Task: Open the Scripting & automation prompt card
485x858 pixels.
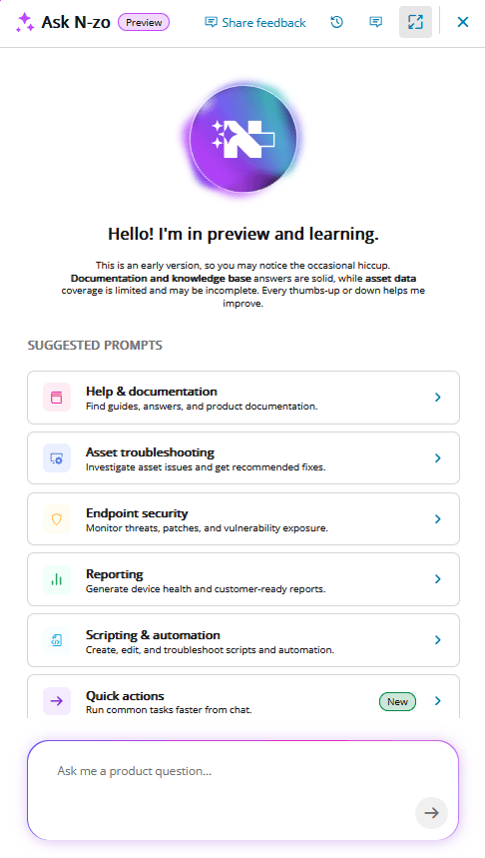Action: [x=243, y=640]
